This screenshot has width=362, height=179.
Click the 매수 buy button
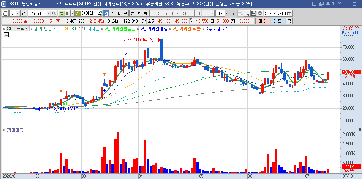tap(262, 21)
